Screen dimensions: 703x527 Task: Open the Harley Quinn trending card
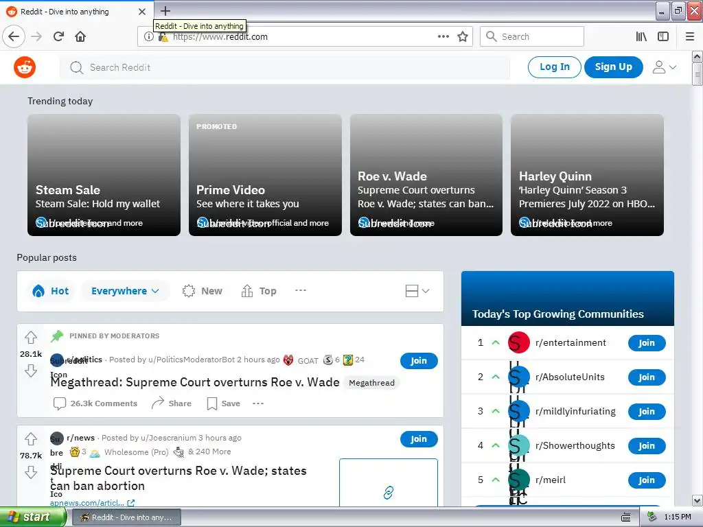pos(587,175)
